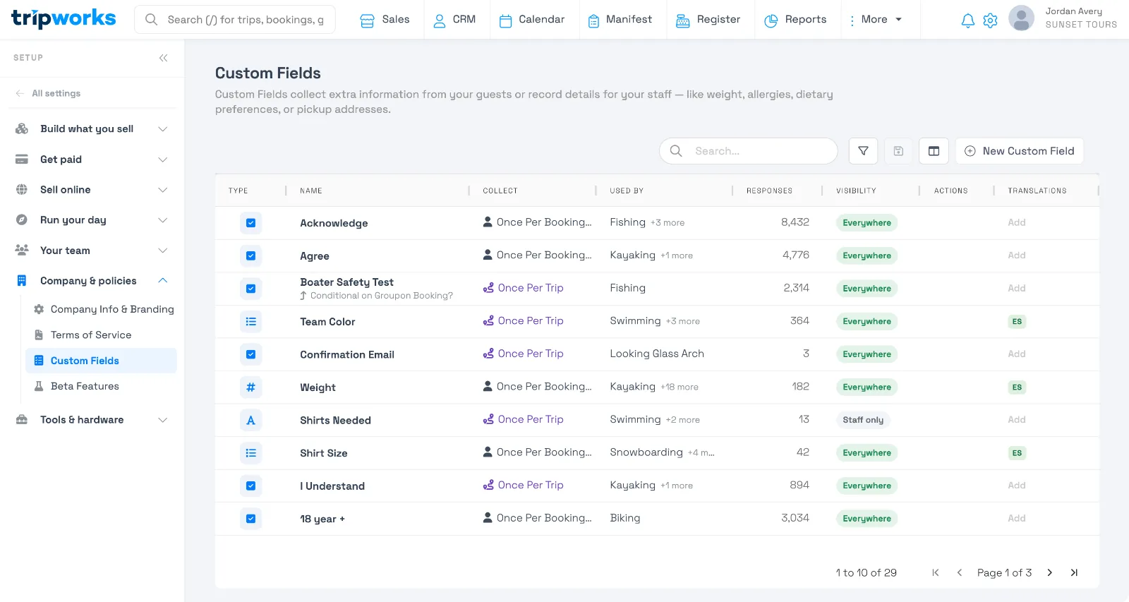Open the Calendar menu
The width and height of the screenshot is (1129, 602).
click(532, 20)
